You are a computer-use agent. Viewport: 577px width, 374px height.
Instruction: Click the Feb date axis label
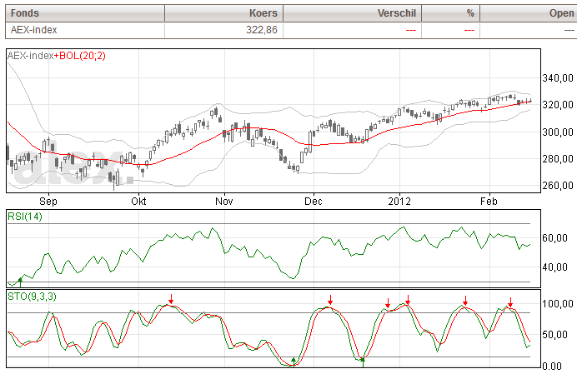(x=489, y=201)
